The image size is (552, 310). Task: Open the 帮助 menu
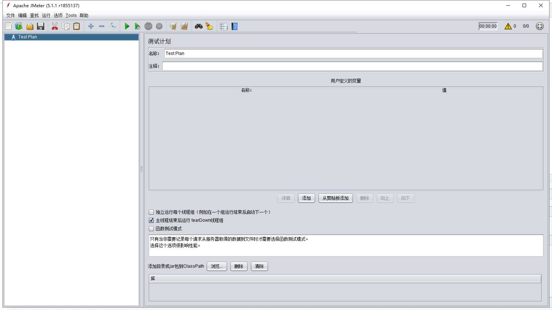pyautogui.click(x=84, y=15)
